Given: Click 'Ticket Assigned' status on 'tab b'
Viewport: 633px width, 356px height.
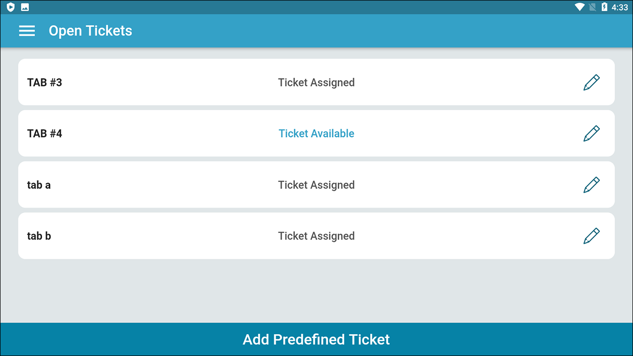Looking at the screenshot, I should (316, 236).
